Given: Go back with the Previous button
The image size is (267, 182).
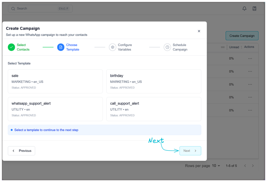Looking at the screenshot, I should point(21,151).
